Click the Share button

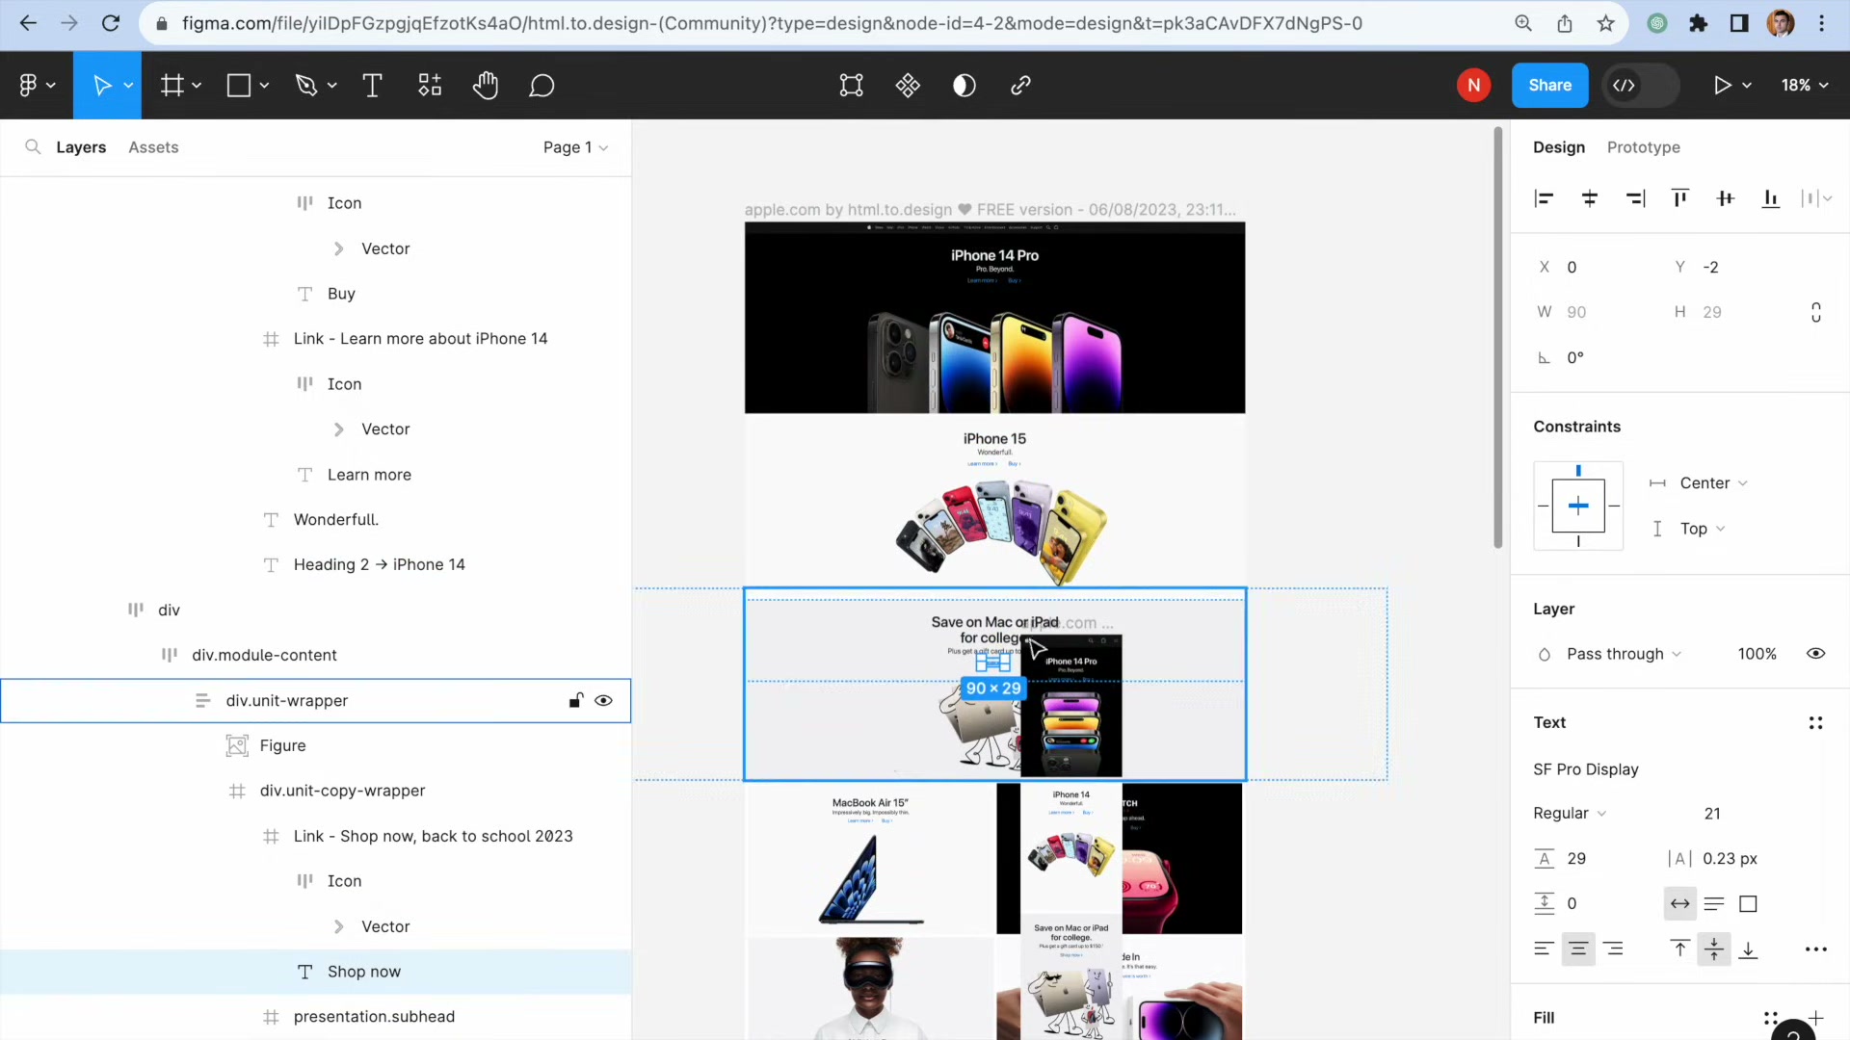click(1549, 86)
